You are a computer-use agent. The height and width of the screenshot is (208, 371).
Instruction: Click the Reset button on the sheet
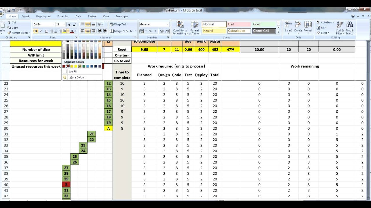(122, 49)
